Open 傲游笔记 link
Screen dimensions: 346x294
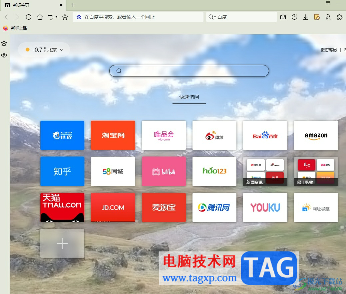point(329,50)
